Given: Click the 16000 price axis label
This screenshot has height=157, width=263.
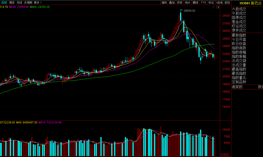Looking at the screenshot, I should 226,107.
